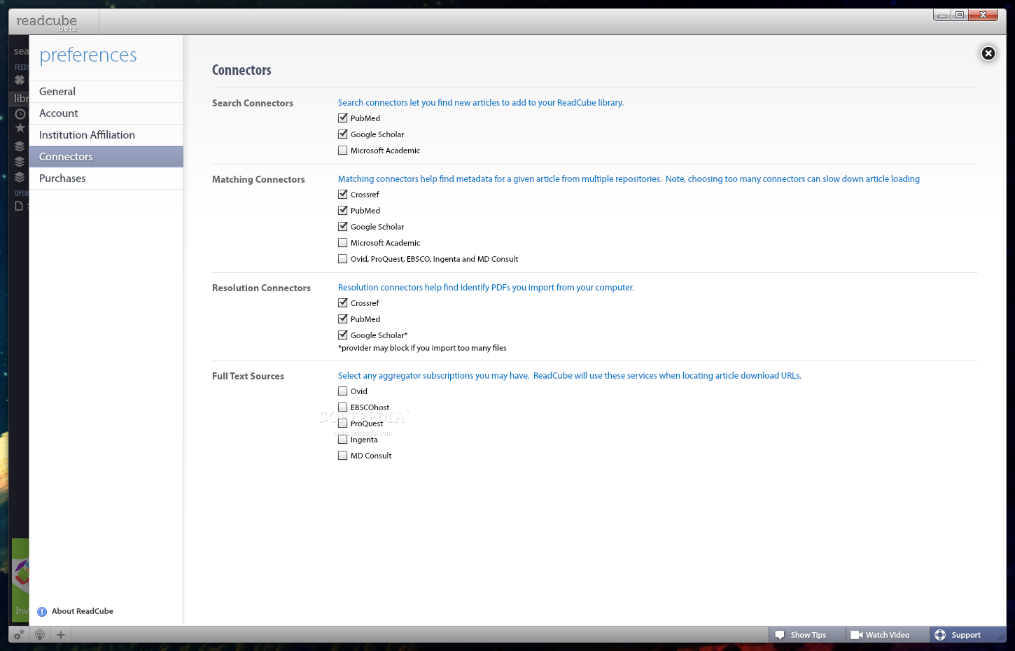The height and width of the screenshot is (651, 1015).
Task: Uncheck PubMed under Search Connectors
Action: coord(343,118)
